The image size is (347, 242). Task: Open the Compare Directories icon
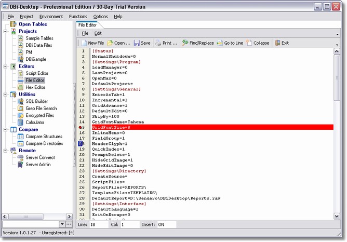(21, 143)
